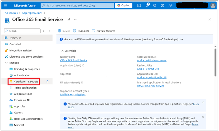Screen dimensions: 219x131
Task: Open Certificates & secrets
Action: coord(26,81)
